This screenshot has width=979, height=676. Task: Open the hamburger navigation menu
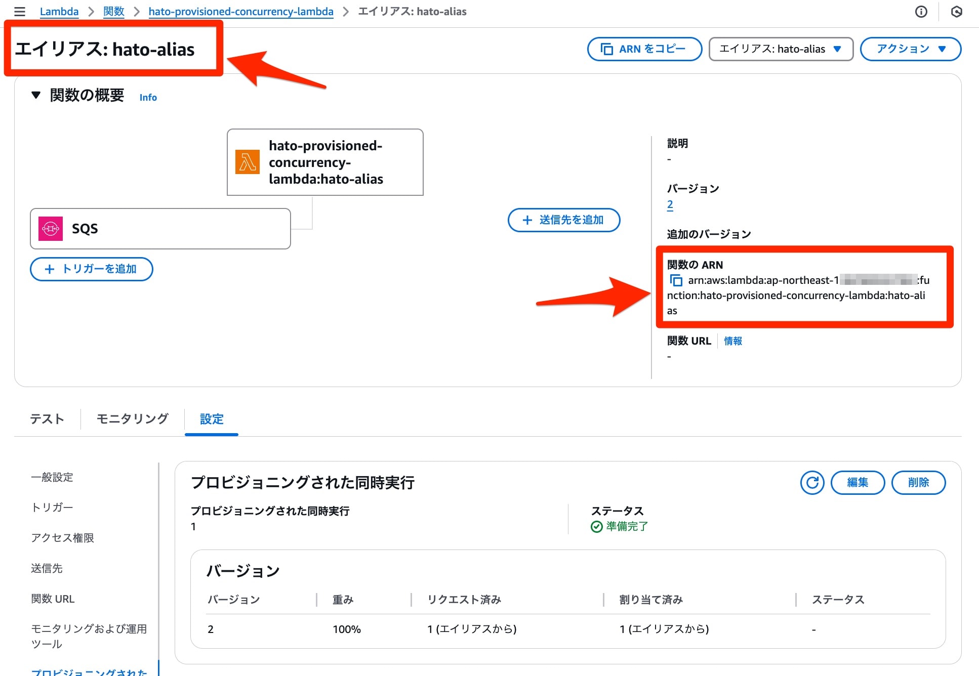[x=20, y=12]
